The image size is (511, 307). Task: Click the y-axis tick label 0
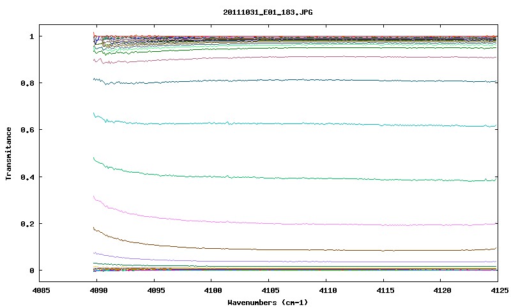tap(31, 271)
